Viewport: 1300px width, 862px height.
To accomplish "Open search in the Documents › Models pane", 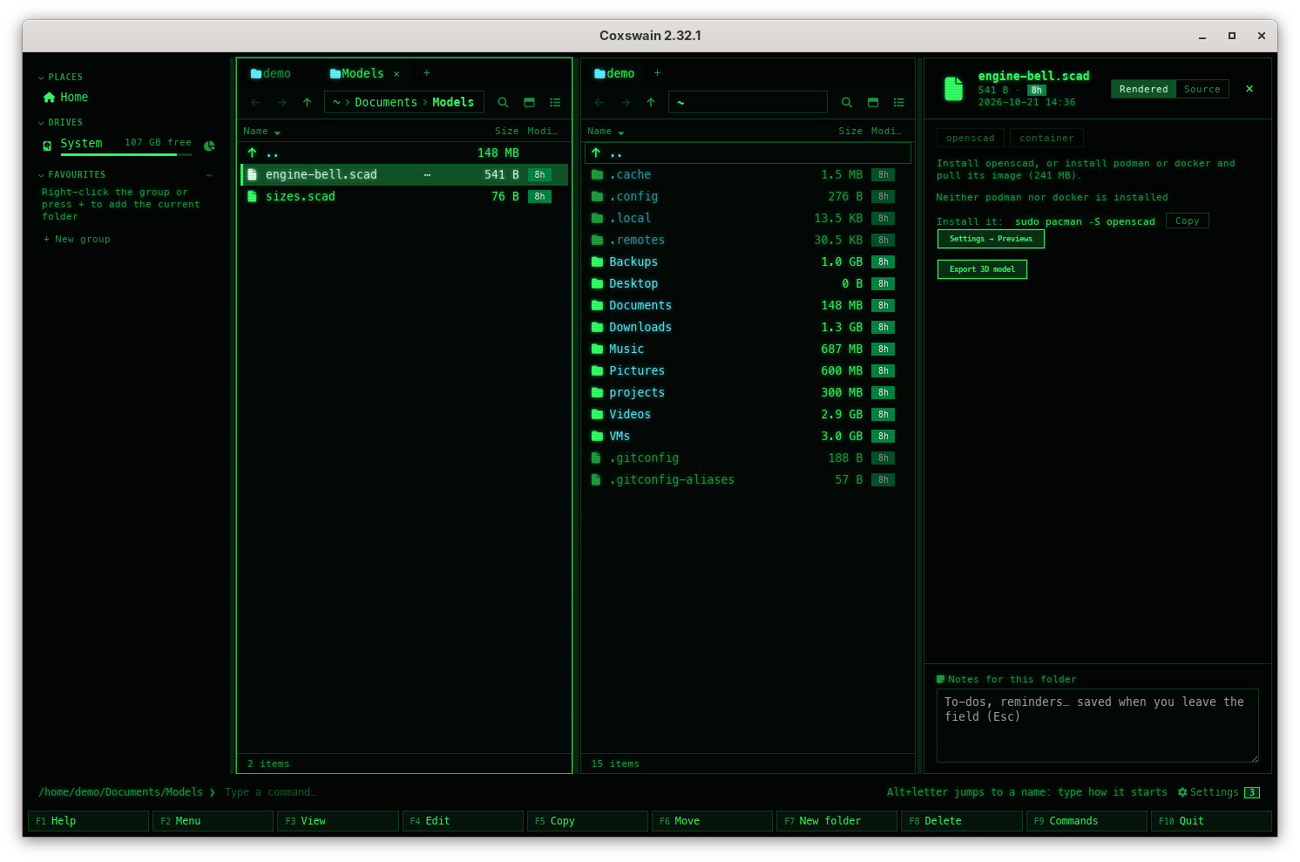I will pos(503,103).
